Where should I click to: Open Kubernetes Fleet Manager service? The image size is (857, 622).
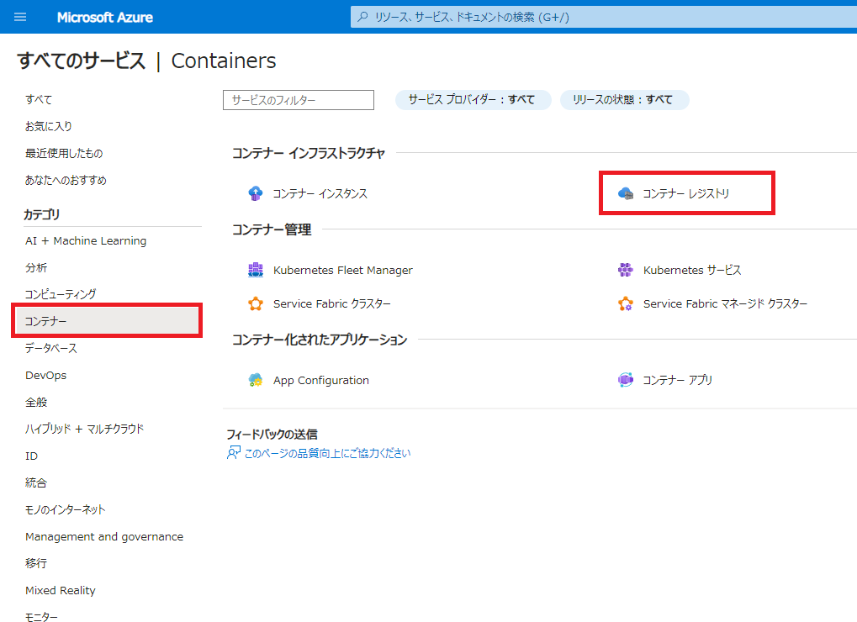(x=342, y=270)
